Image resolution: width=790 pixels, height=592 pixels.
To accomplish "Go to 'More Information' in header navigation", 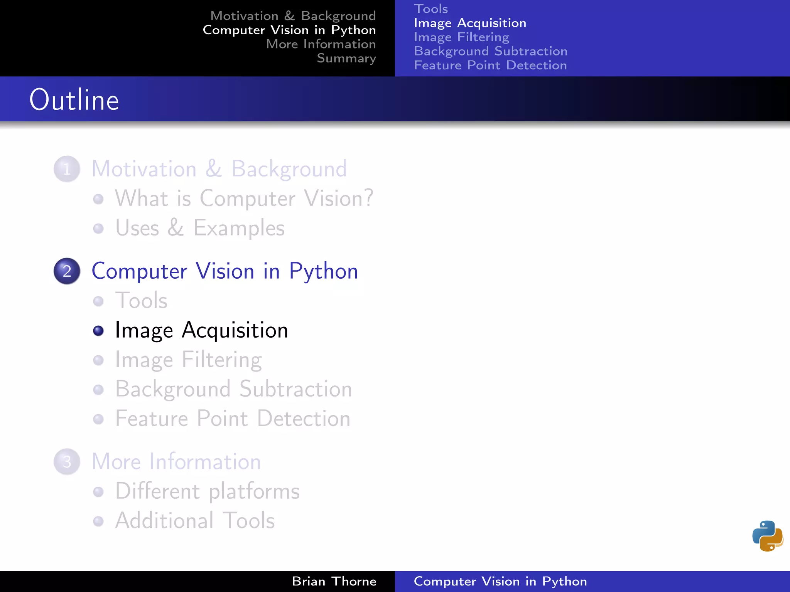I will coord(321,44).
